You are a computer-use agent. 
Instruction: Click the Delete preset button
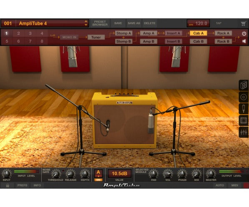150,23
